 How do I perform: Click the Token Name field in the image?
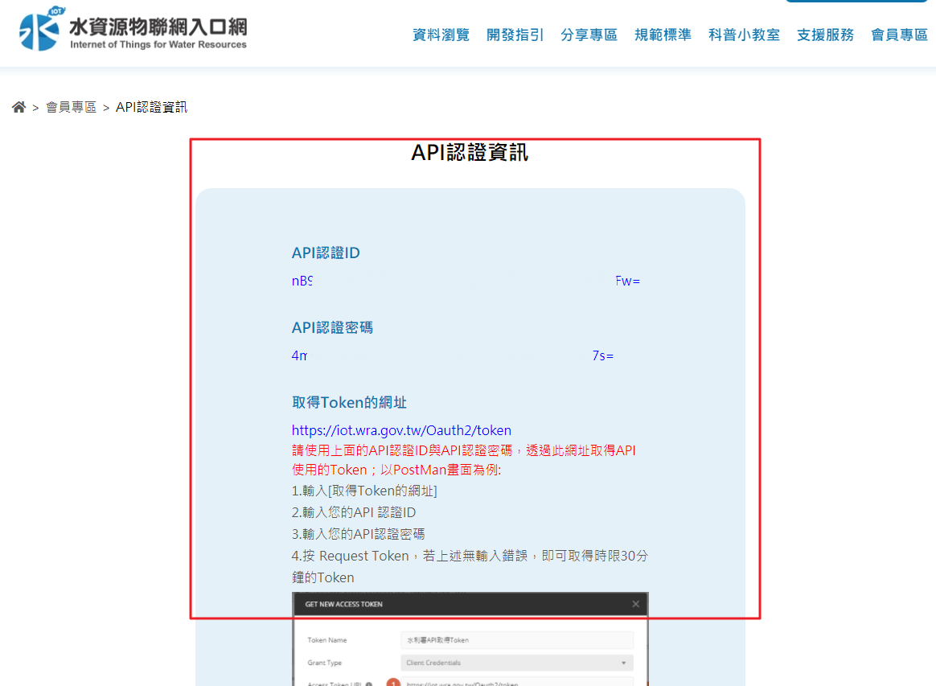click(x=516, y=640)
